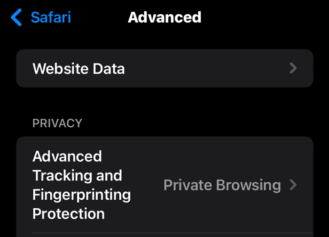Tap the blue back chevron icon
Screen dimensions: 329x237
pos(16,17)
